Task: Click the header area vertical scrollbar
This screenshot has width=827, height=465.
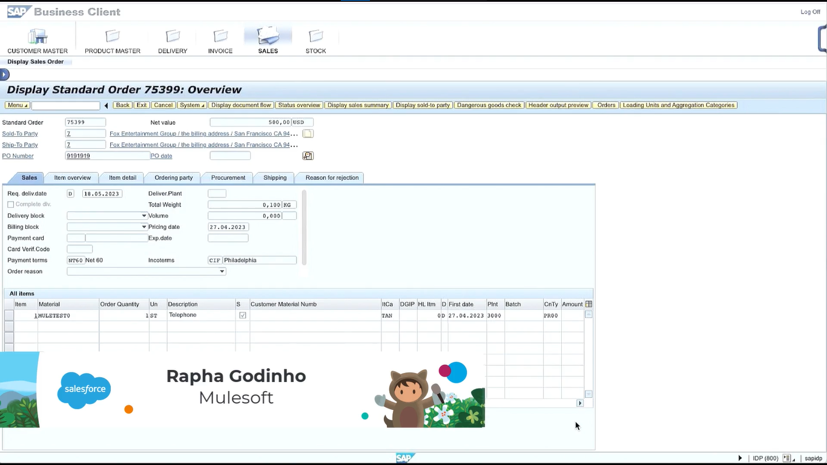Action: (304, 227)
